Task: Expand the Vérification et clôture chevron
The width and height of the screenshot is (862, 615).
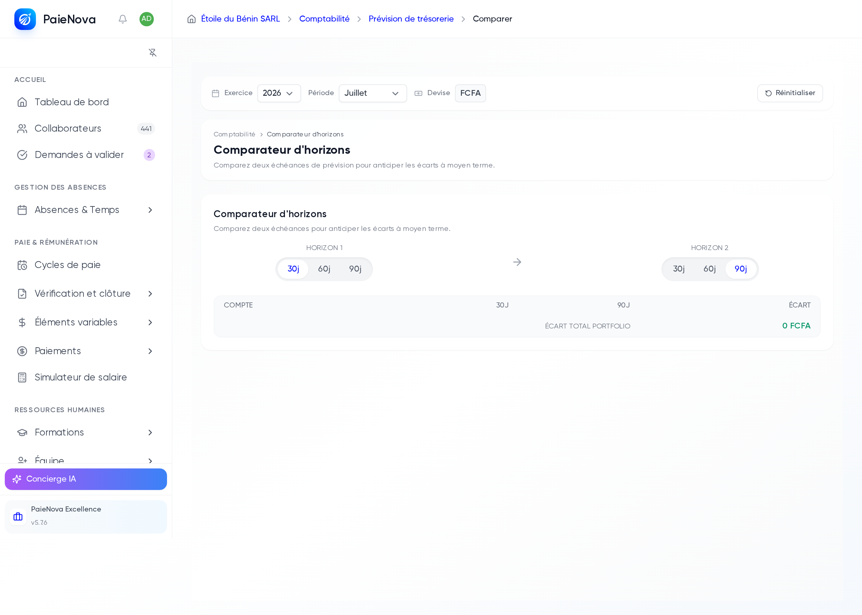Action: (151, 293)
